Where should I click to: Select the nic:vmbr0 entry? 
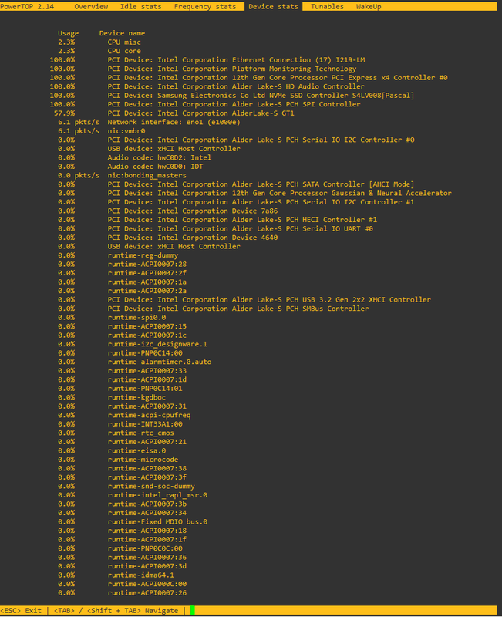click(126, 131)
